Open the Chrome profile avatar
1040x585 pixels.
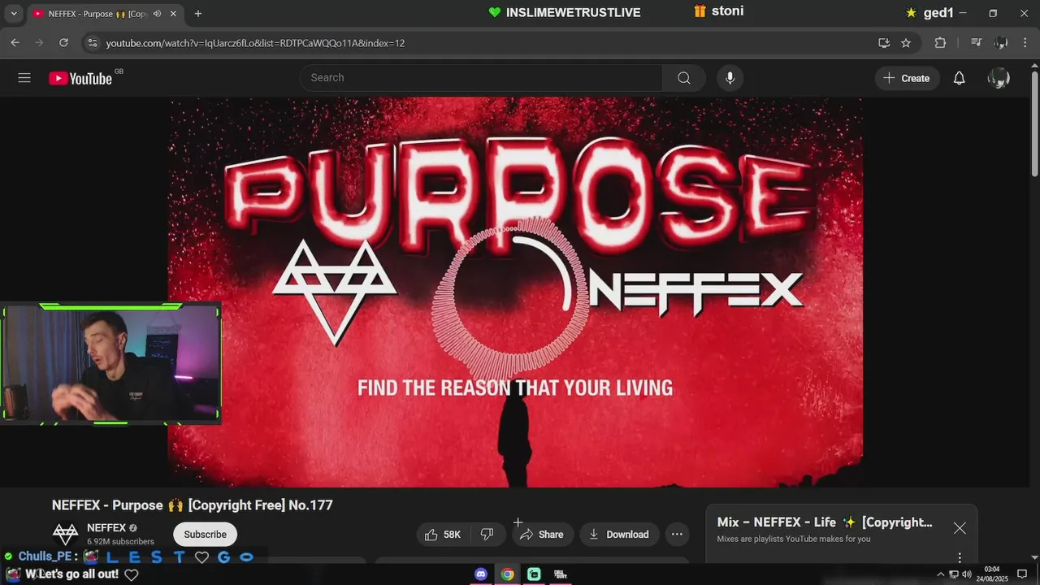(x=1001, y=43)
